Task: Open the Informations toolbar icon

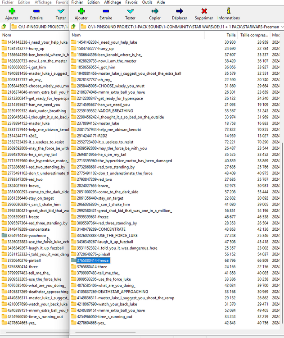Action: pos(229,11)
